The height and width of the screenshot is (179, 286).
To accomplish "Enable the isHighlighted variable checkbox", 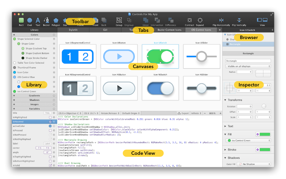I will click(x=50, y=117).
